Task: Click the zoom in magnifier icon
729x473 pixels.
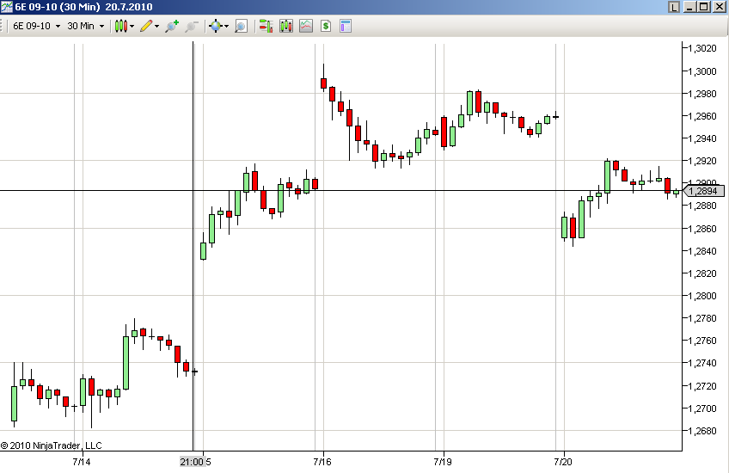Action: [x=172, y=26]
